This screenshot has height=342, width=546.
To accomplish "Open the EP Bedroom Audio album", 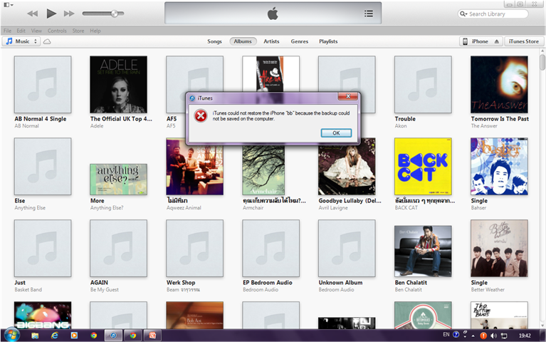I will (x=271, y=248).
